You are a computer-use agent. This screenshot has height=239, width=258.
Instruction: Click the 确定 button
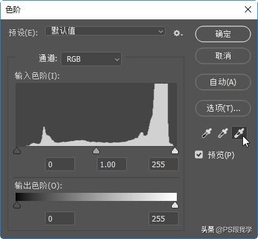tap(223, 34)
